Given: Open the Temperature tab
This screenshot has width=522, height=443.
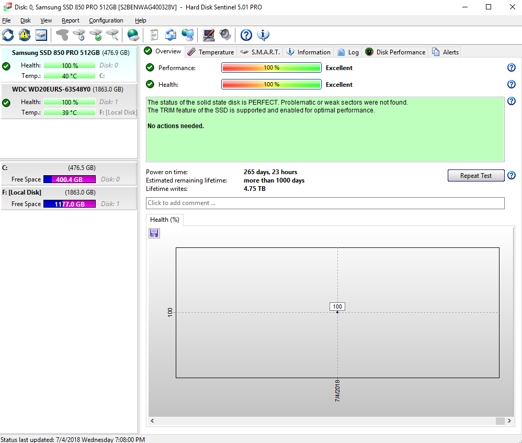Looking at the screenshot, I should 211,52.
